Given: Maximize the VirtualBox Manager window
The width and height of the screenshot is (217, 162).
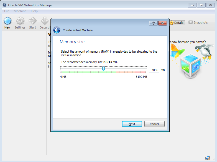Looking at the screenshot, I should tap(201, 5).
